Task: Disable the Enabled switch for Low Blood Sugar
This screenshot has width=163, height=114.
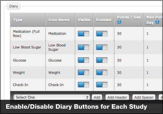Action: [102, 47]
